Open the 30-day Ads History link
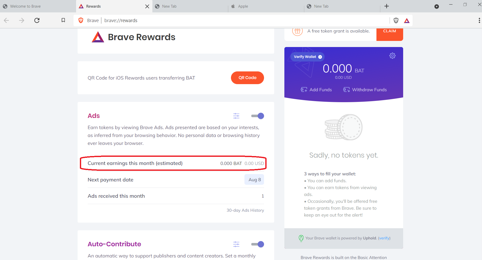 (245, 210)
